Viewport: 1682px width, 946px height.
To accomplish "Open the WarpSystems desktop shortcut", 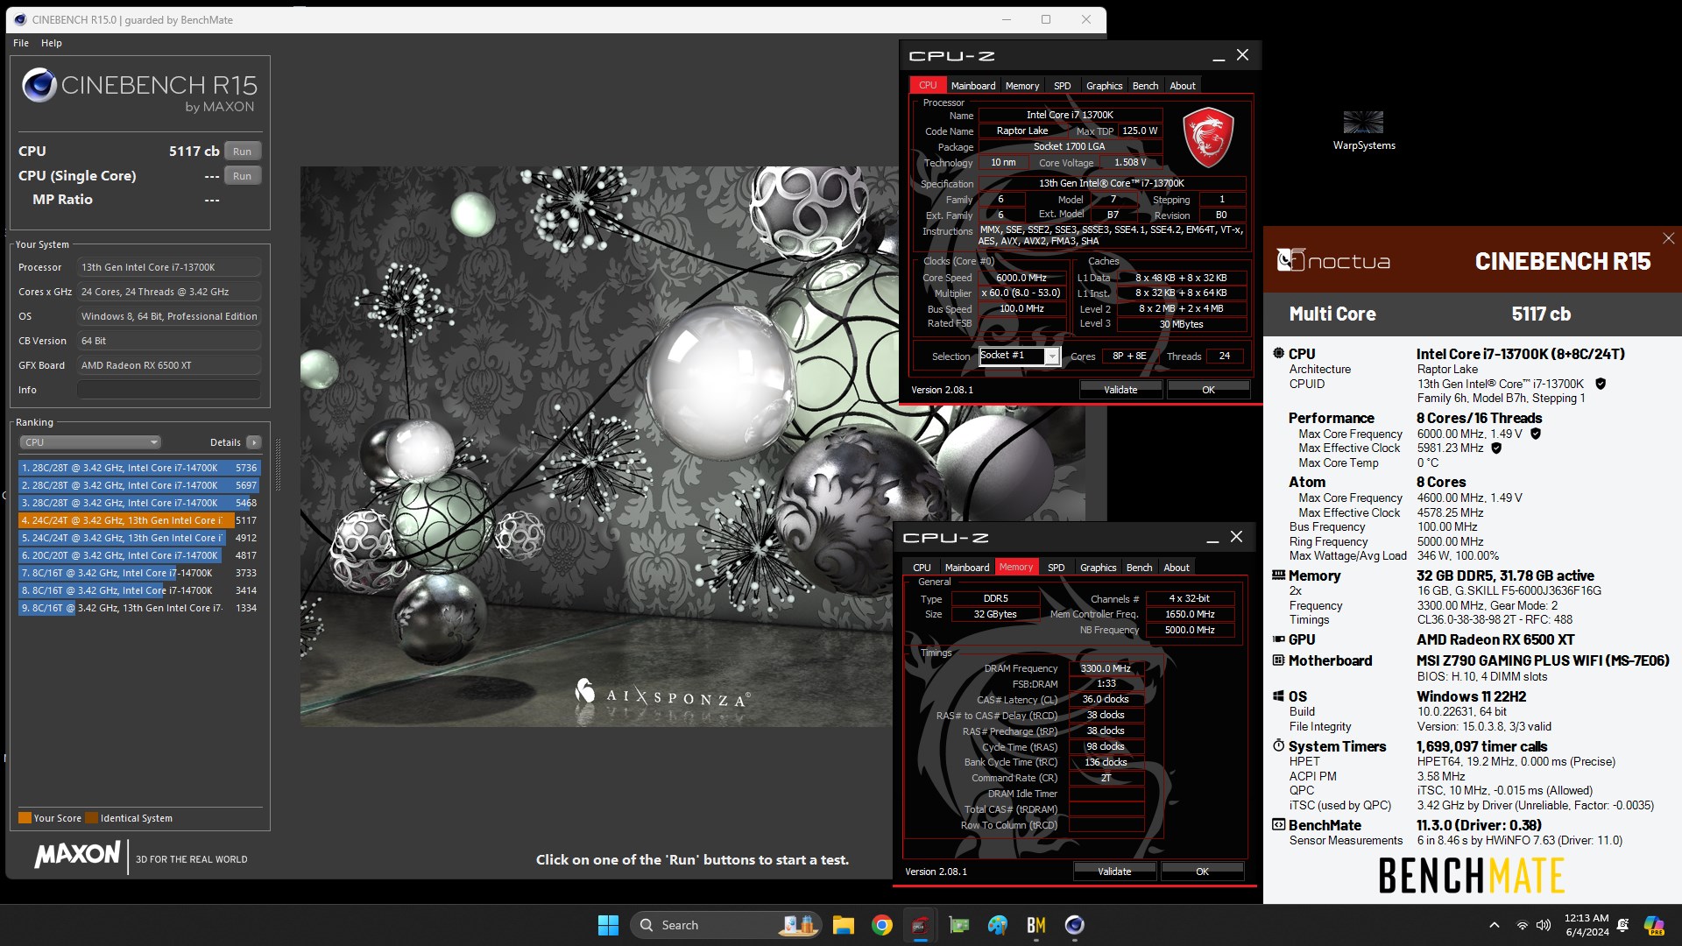I will (x=1364, y=130).
